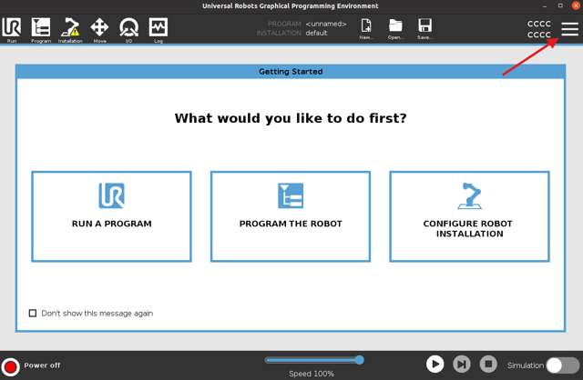Select PROGRAM THE ROBOT card
Screen dimensions: 583x380
click(x=291, y=216)
